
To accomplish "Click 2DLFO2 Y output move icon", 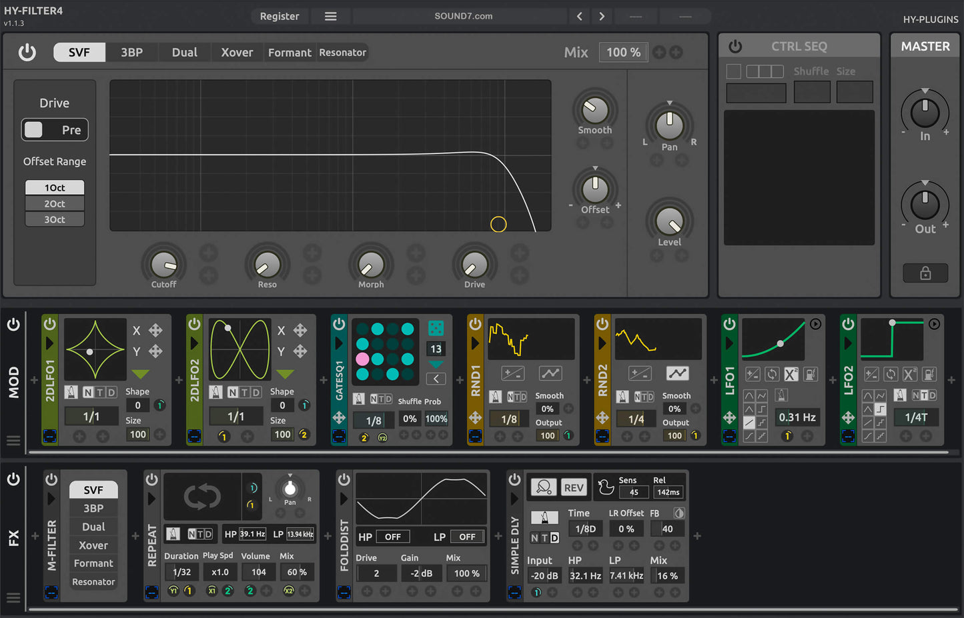I will pyautogui.click(x=300, y=351).
